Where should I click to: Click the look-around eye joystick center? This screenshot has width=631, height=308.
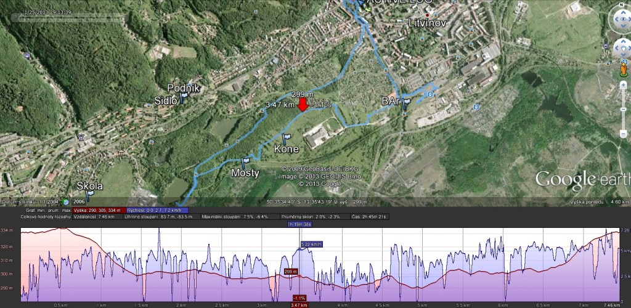pos(622,19)
